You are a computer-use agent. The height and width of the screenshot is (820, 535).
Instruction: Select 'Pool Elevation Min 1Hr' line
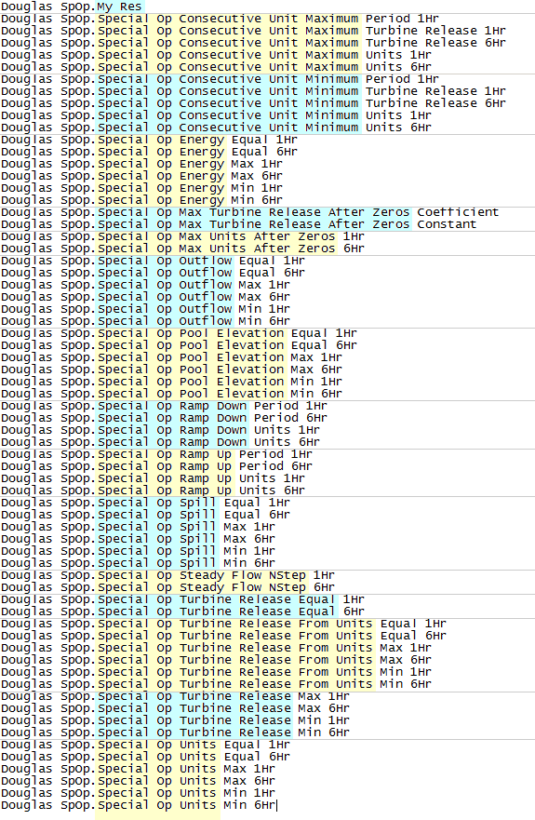click(171, 382)
